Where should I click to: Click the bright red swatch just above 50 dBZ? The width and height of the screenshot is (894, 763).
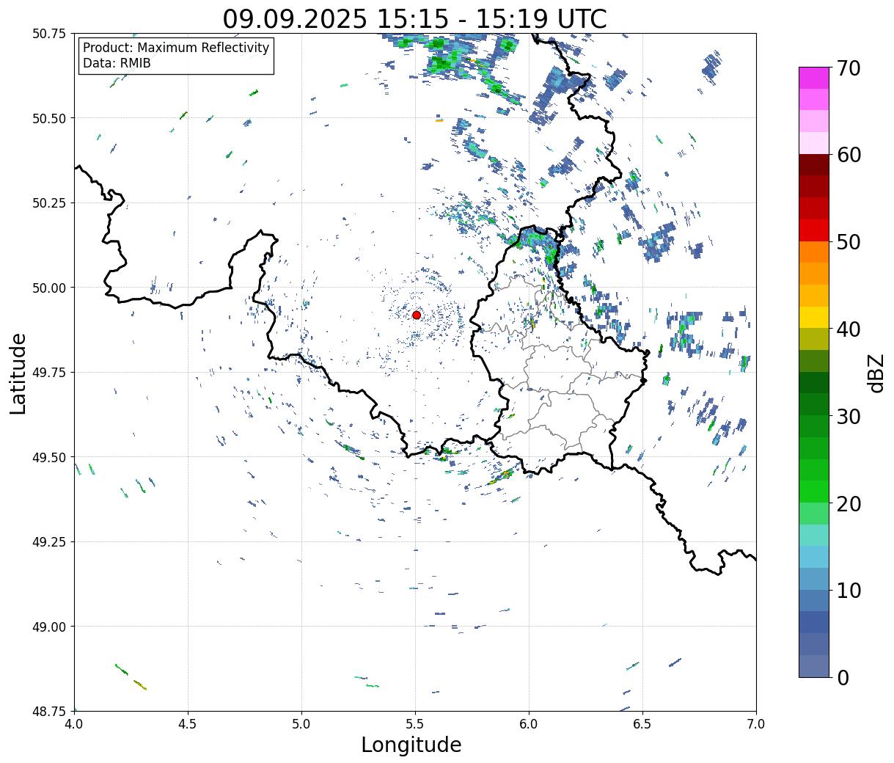click(814, 230)
